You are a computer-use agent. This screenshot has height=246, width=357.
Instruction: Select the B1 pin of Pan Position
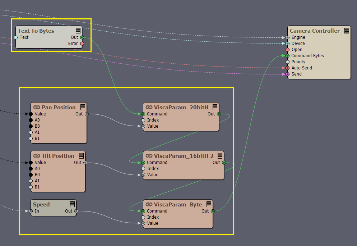point(31,138)
